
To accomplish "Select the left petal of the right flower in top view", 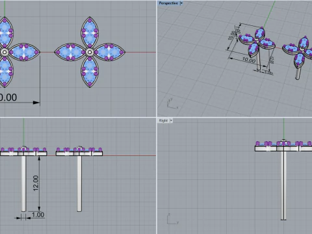I will click(70, 52).
